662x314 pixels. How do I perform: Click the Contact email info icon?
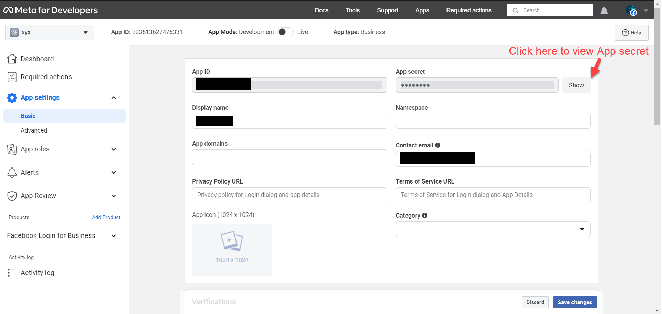click(x=438, y=145)
